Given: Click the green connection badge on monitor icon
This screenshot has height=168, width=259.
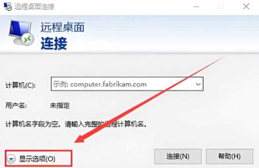Looking at the screenshot, I should (28, 39).
